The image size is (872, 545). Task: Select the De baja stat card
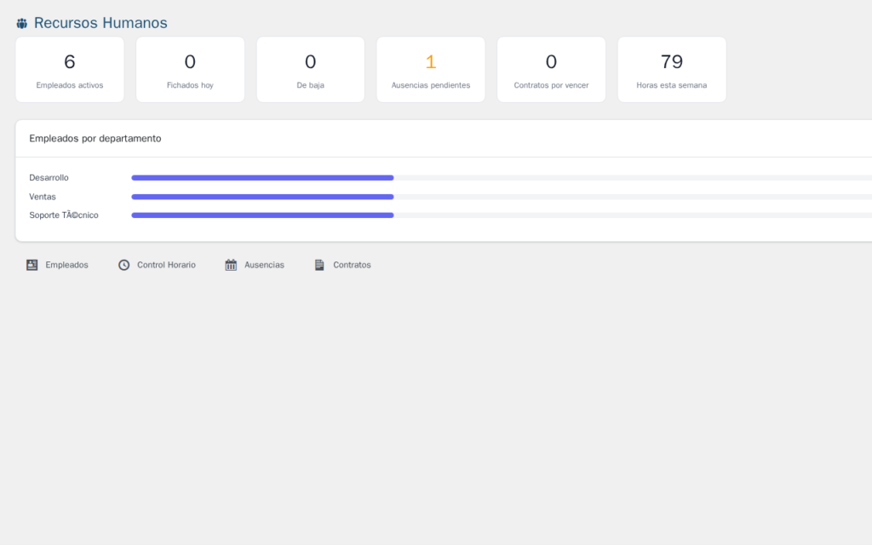pyautogui.click(x=310, y=69)
